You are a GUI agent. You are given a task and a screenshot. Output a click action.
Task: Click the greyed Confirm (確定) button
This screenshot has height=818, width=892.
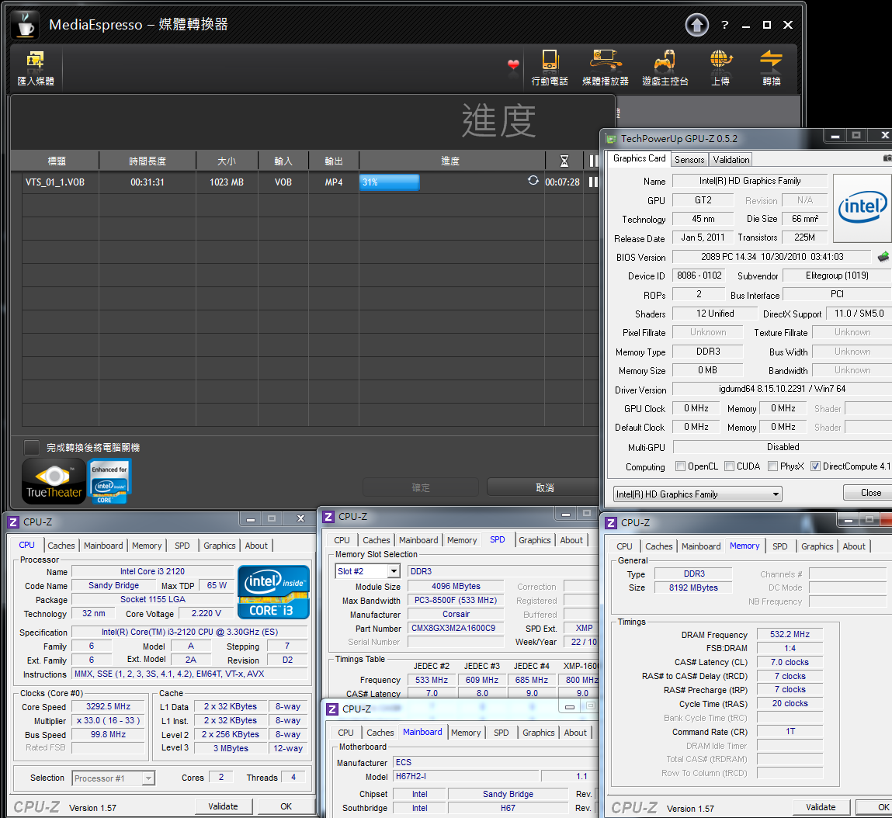pos(421,487)
